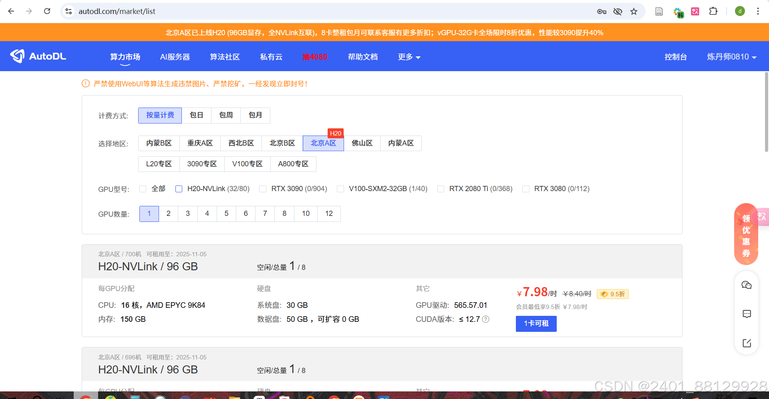Select GPU count 4
769x399 pixels.
coord(207,213)
